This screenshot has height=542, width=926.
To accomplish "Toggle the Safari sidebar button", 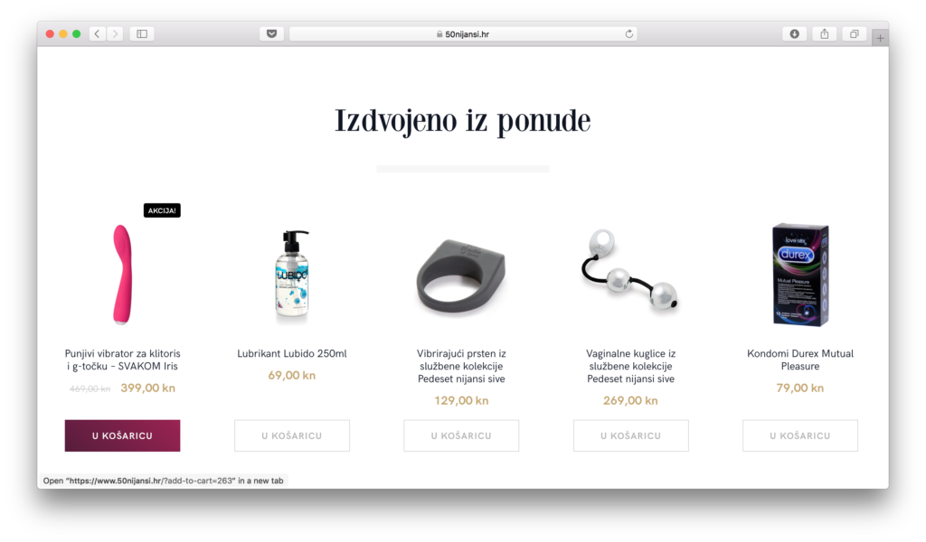I will (142, 33).
